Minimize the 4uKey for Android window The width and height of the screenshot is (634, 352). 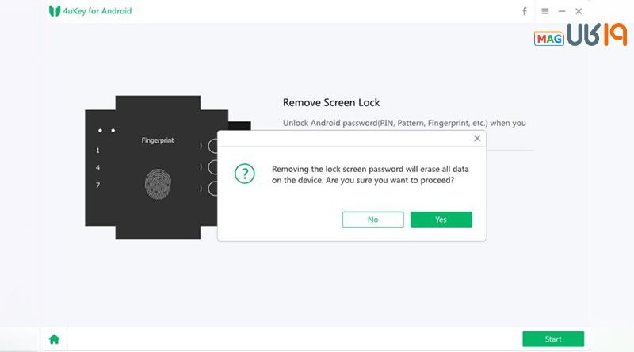click(562, 11)
